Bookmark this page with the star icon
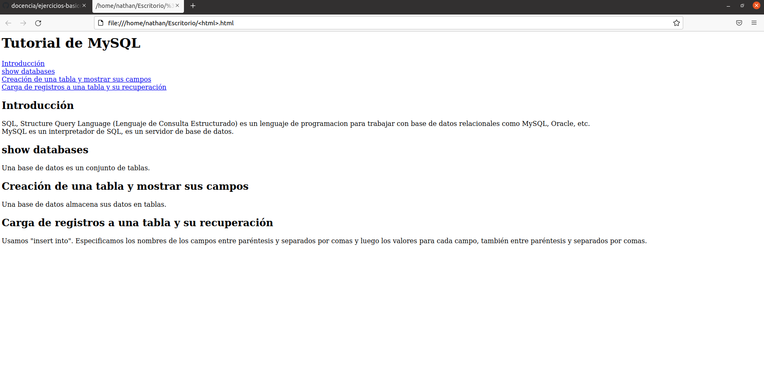 point(677,23)
